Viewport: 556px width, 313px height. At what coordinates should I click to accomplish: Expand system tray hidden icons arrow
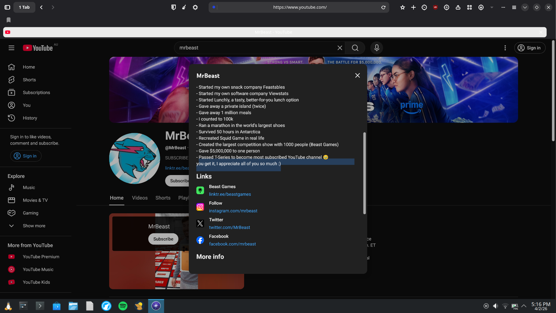point(524,306)
